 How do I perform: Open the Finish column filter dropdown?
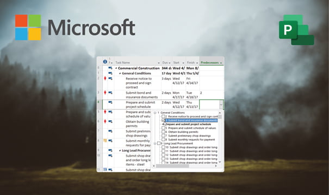click(197, 63)
